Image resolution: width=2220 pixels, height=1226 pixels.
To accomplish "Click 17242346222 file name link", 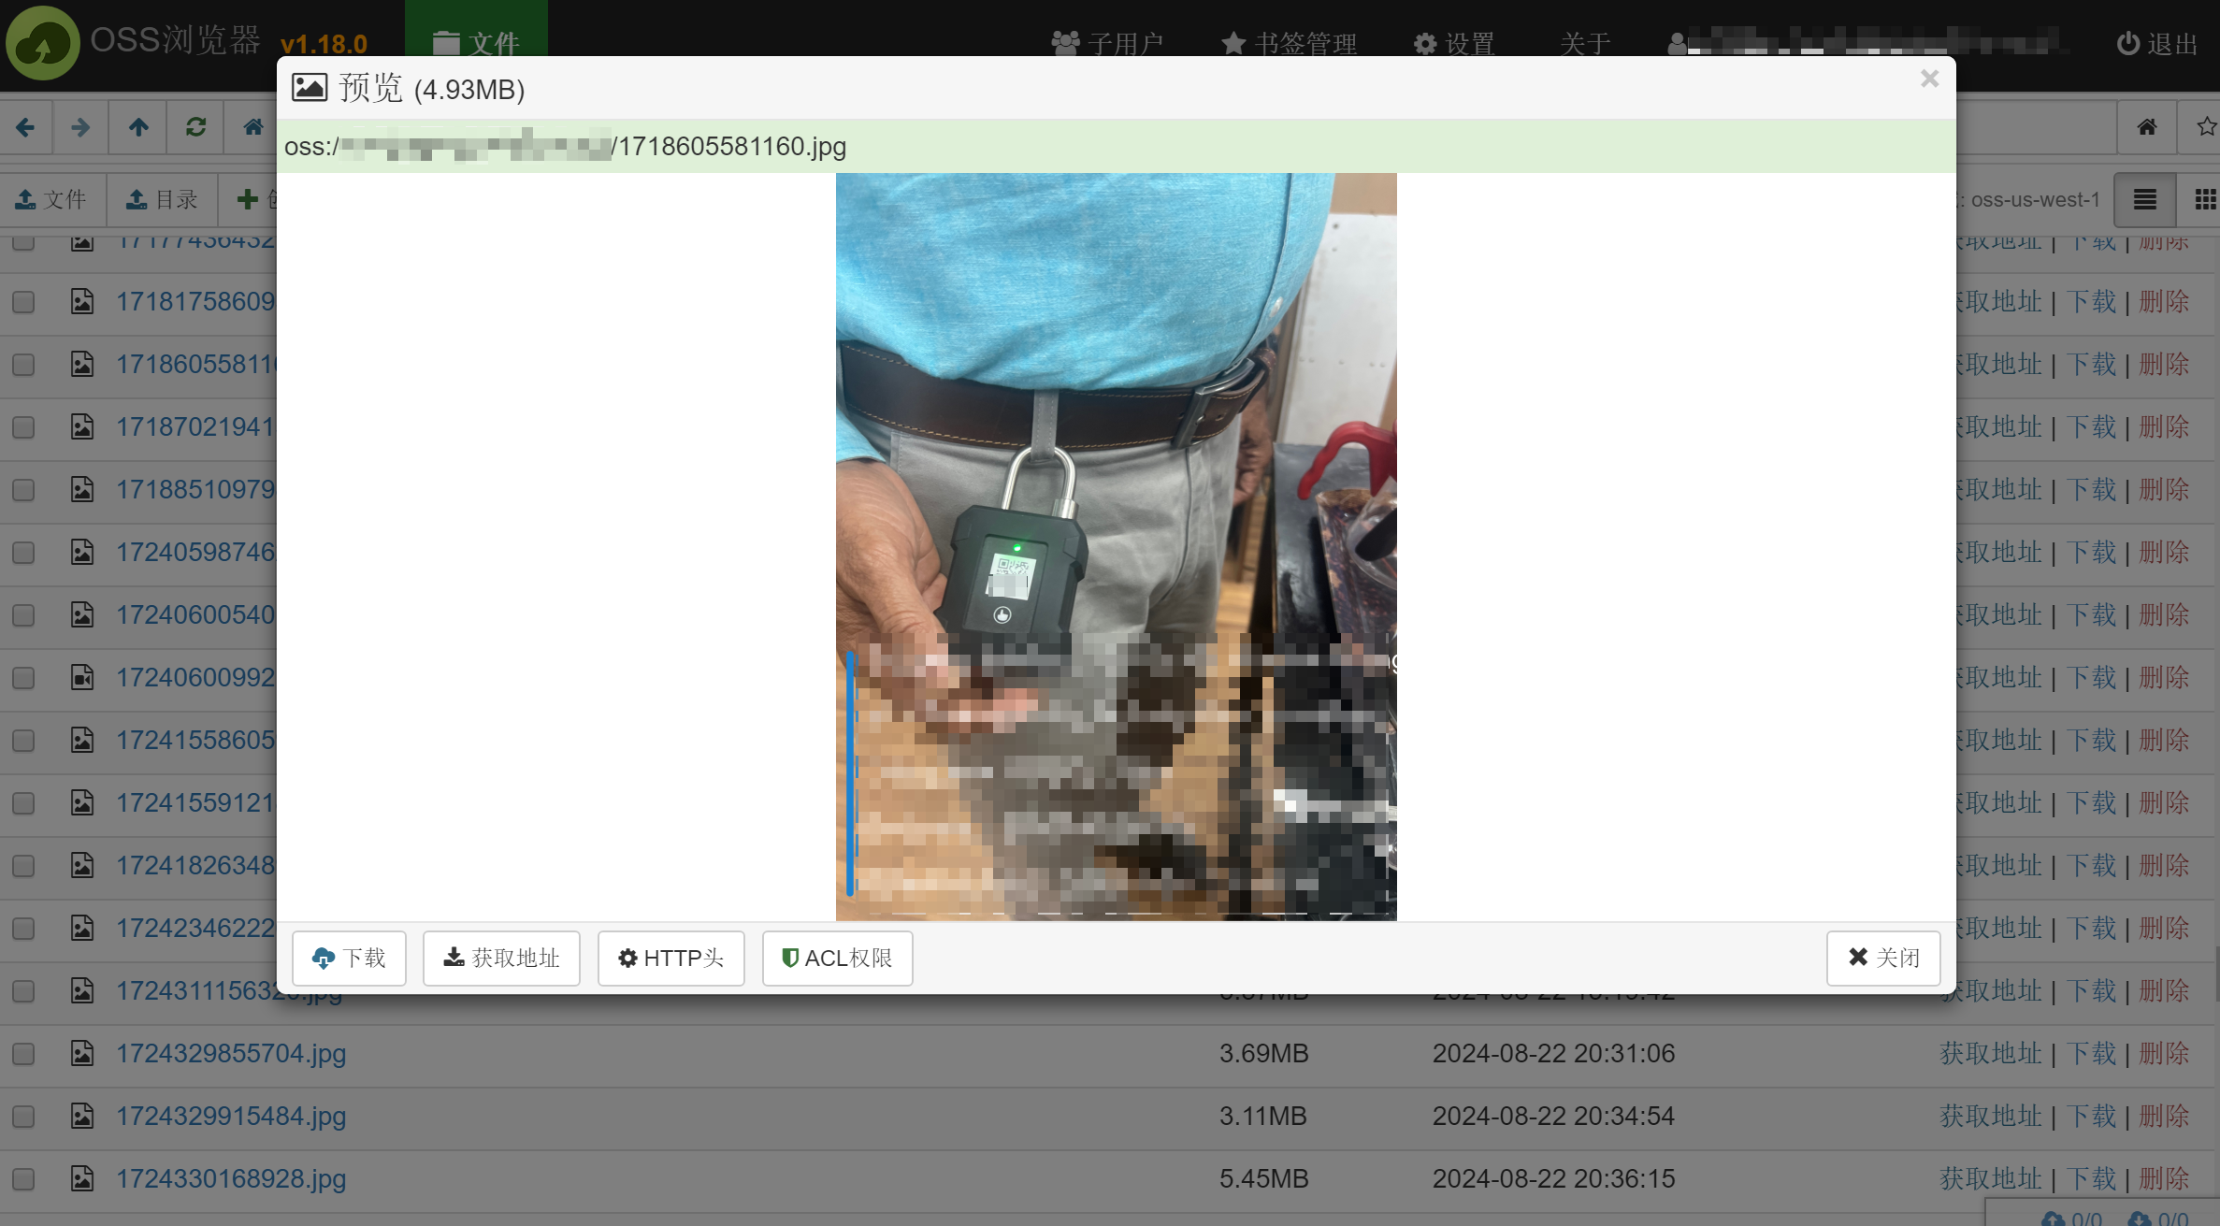I will 195,928.
